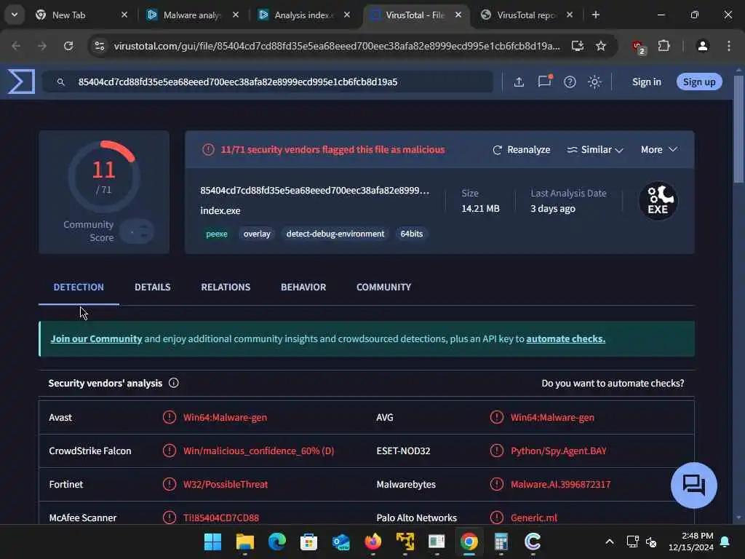Click the alert icon in Fortinet row
Image resolution: width=745 pixels, height=559 pixels.
coord(169,484)
